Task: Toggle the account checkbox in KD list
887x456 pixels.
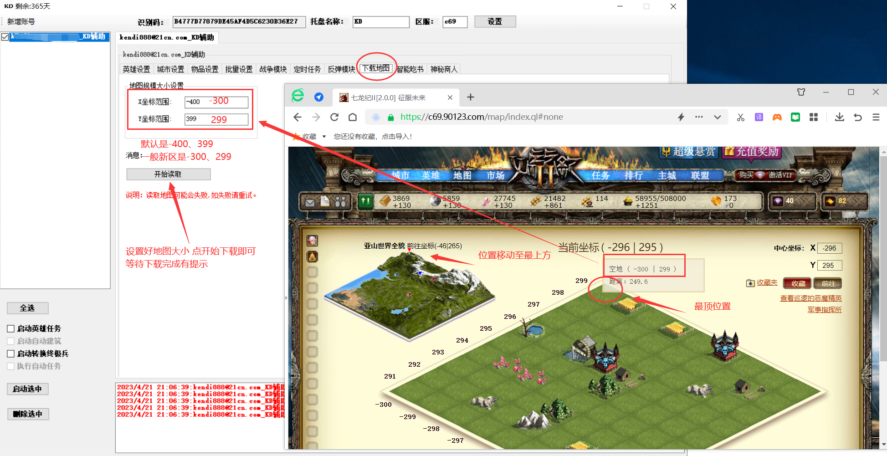Action: pos(5,37)
